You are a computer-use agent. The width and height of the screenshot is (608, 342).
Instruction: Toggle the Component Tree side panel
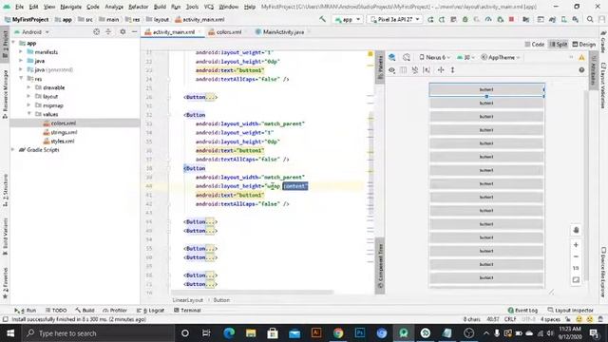380,266
